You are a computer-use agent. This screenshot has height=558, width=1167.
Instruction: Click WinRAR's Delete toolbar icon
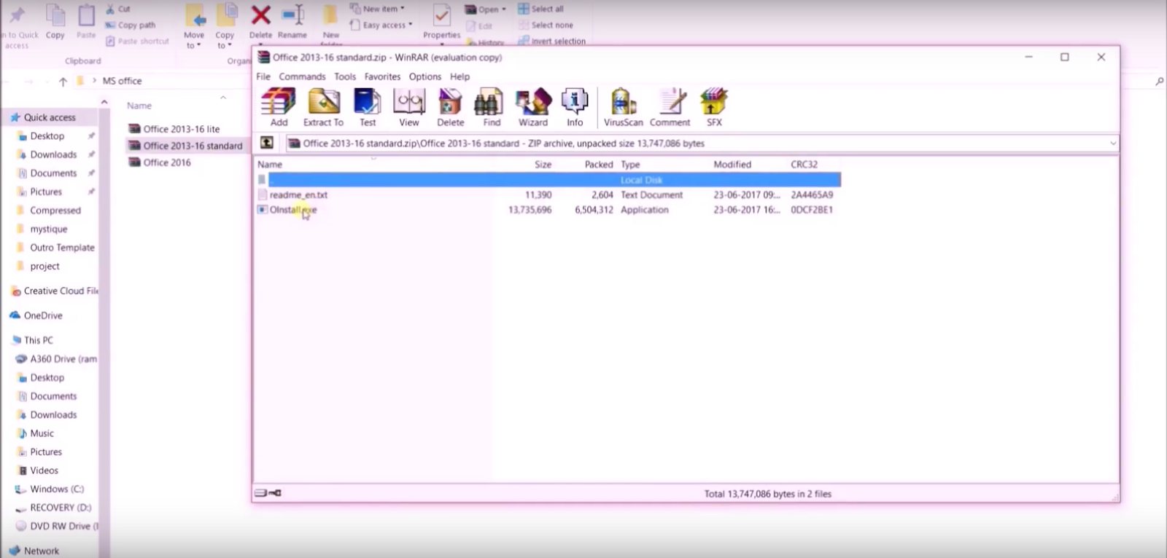tap(450, 106)
